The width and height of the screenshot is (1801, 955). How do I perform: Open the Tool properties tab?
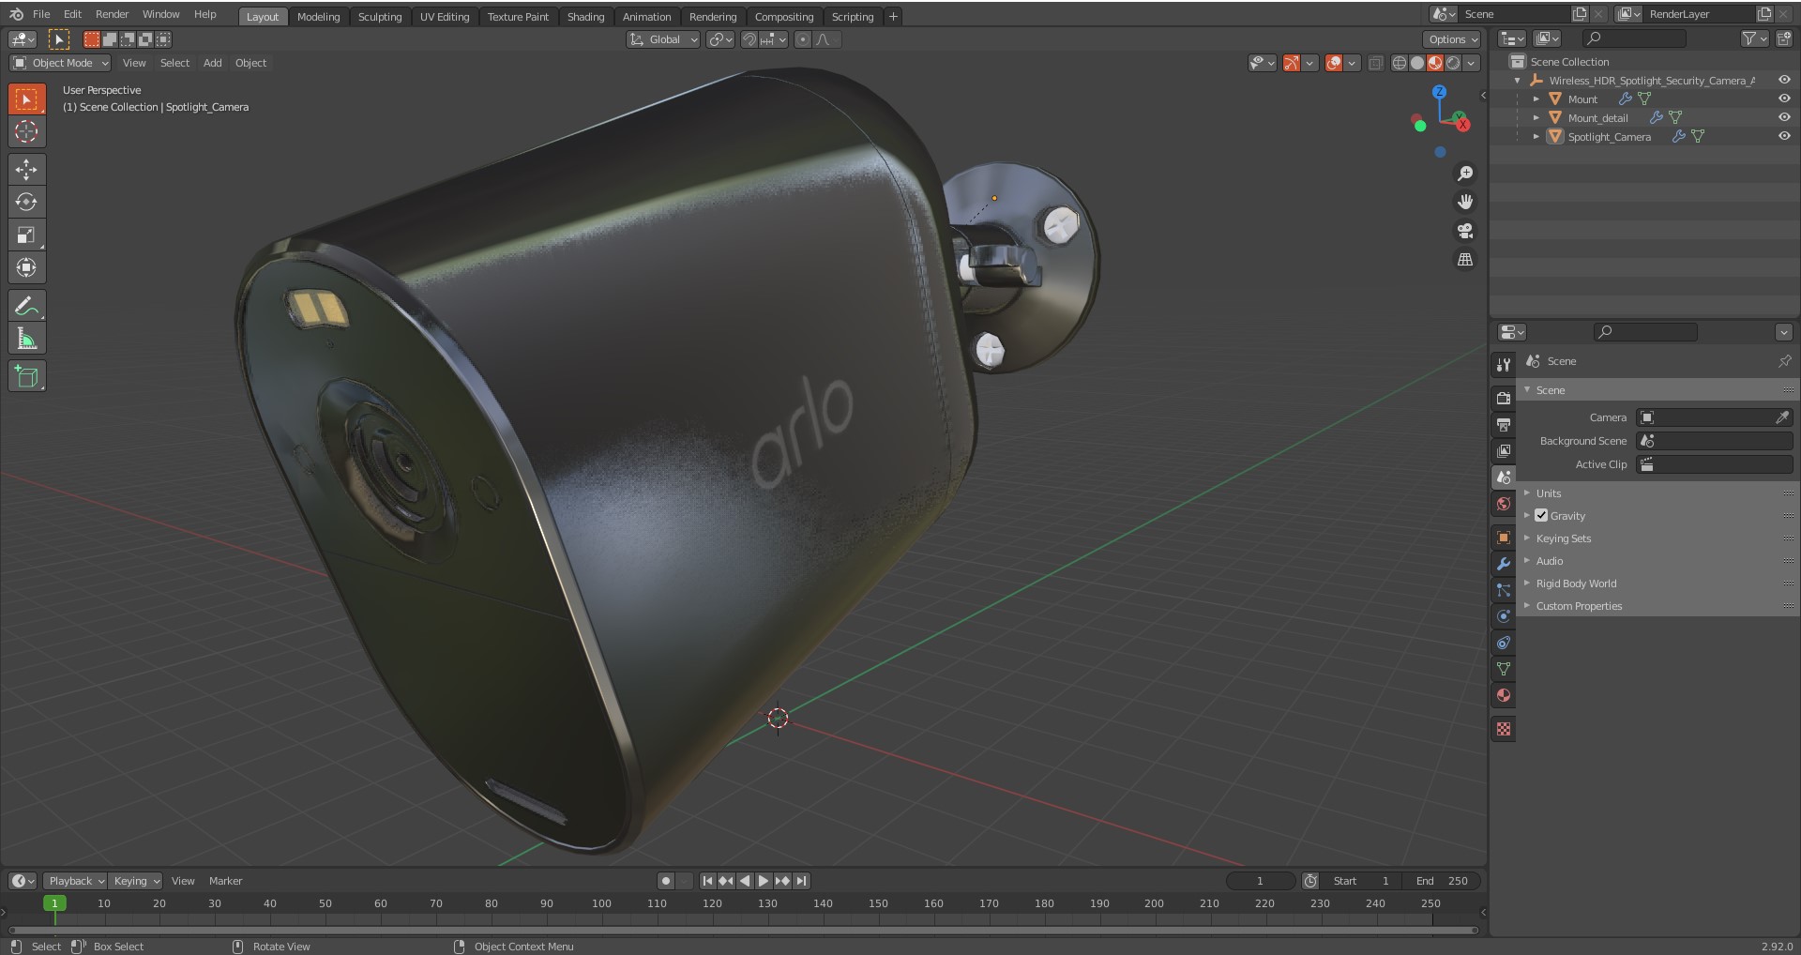click(x=1504, y=364)
